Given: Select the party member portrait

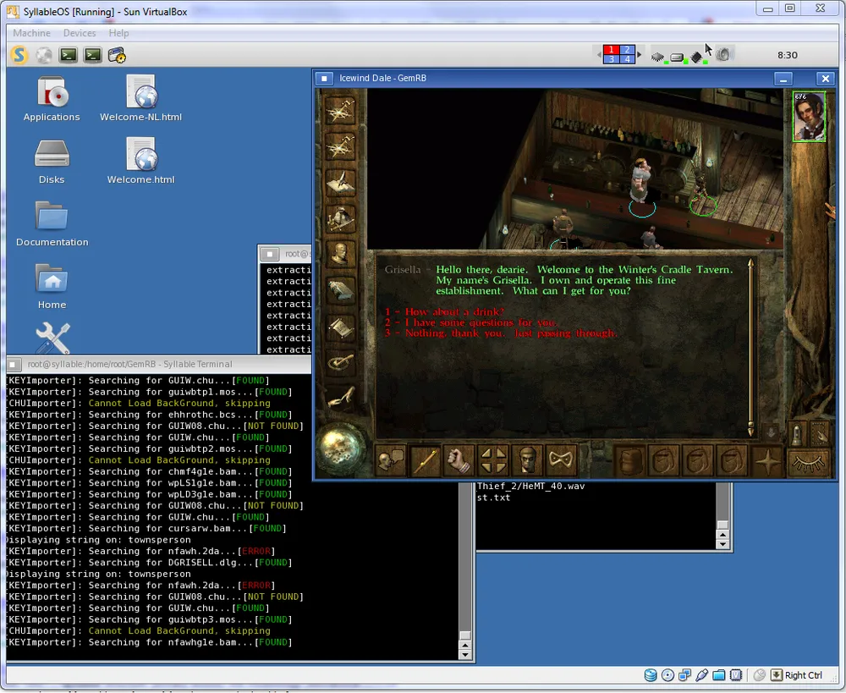Looking at the screenshot, I should [x=809, y=117].
